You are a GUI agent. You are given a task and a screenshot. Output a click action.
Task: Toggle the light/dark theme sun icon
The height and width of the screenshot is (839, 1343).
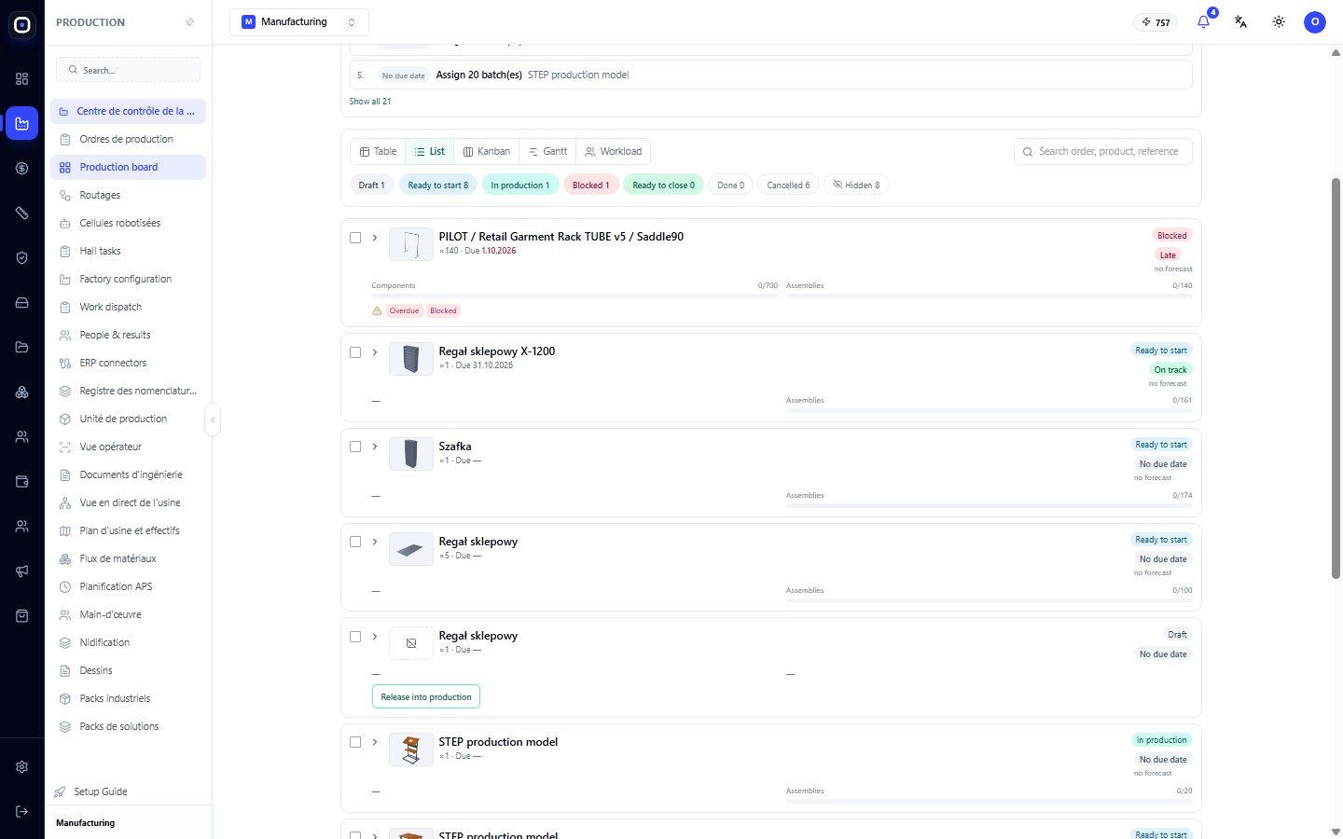tap(1279, 21)
